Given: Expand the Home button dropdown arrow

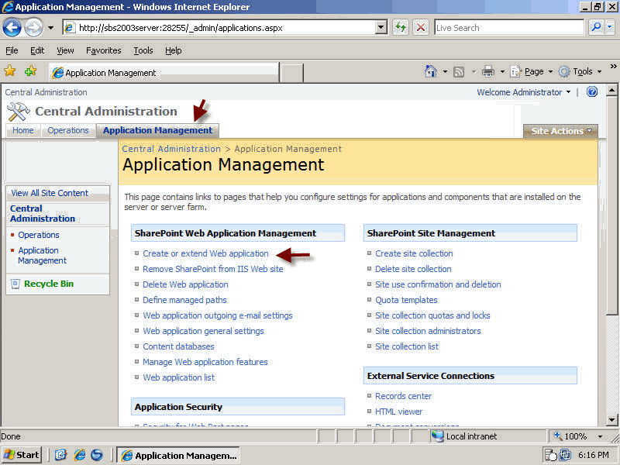Looking at the screenshot, I should tap(445, 71).
